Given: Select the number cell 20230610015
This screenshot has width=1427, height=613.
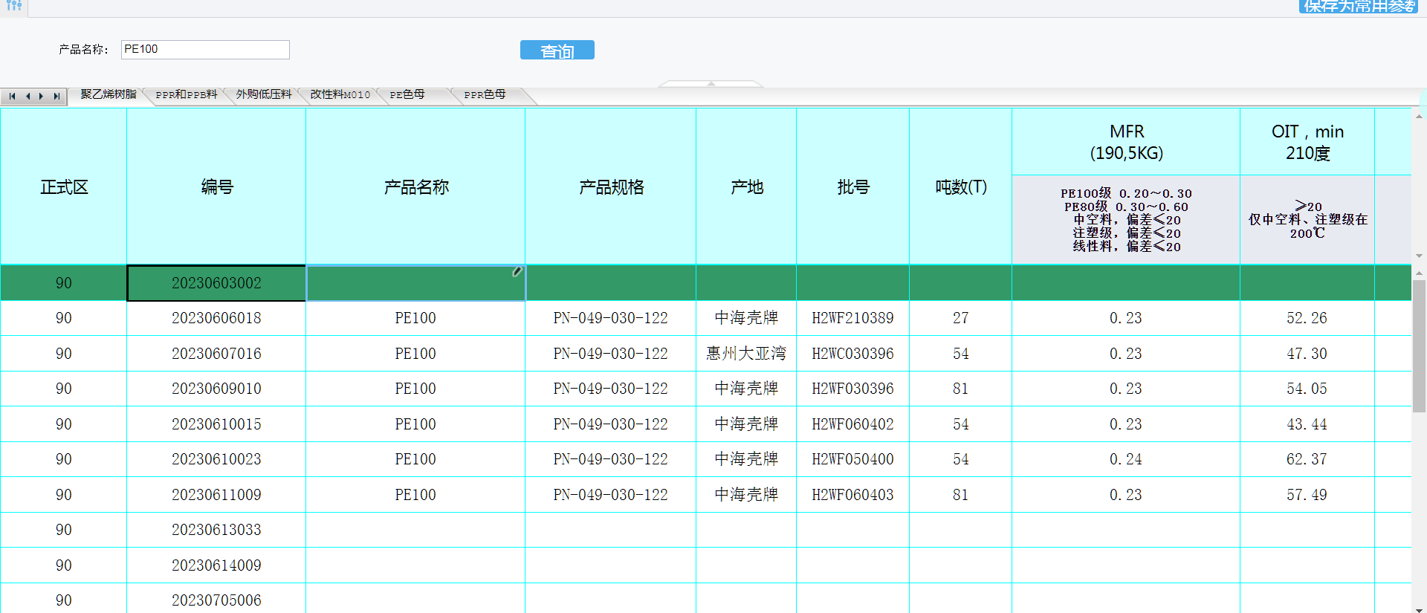Looking at the screenshot, I should click(x=216, y=424).
